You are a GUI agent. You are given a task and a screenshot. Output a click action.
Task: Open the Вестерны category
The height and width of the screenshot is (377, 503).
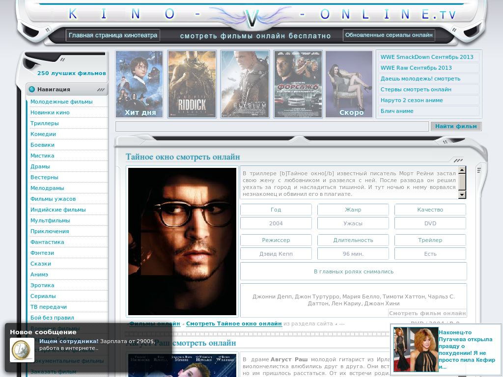44,177
